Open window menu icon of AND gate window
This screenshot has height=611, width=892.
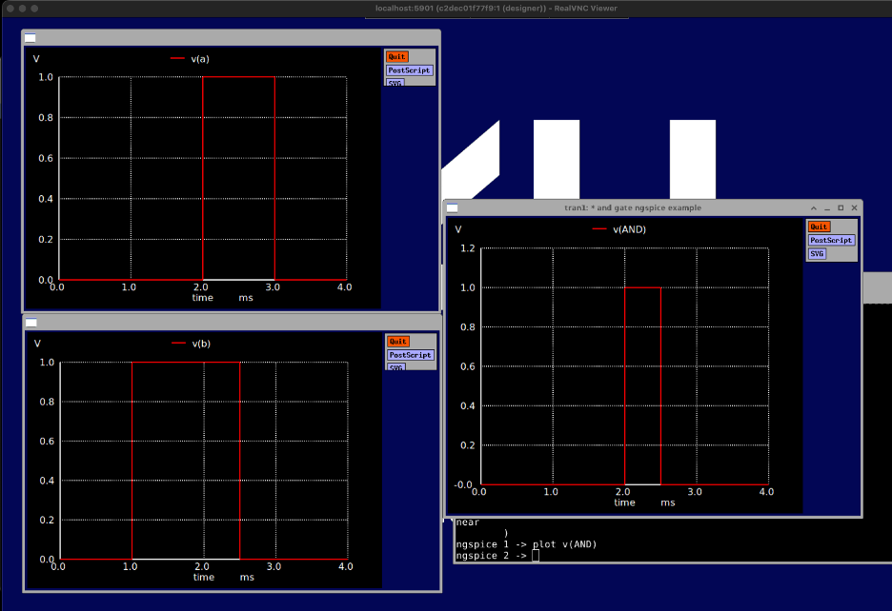tap(453, 207)
